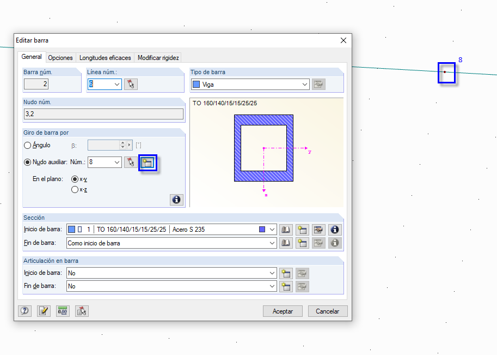Show section info for Fin de barra
The image size is (497, 355).
coord(335,243)
